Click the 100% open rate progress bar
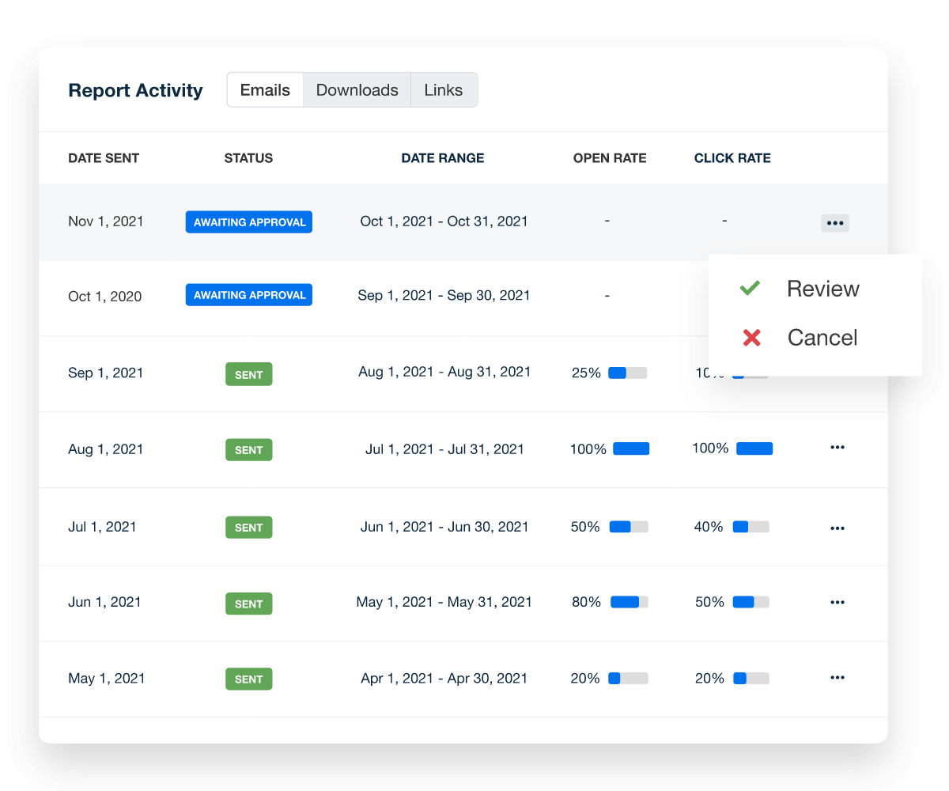949x791 pixels. [630, 448]
